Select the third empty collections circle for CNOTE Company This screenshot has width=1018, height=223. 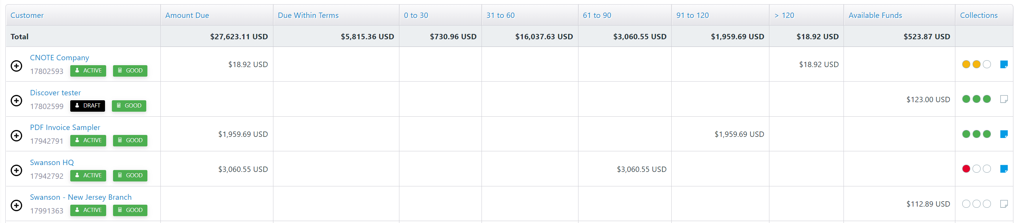986,64
